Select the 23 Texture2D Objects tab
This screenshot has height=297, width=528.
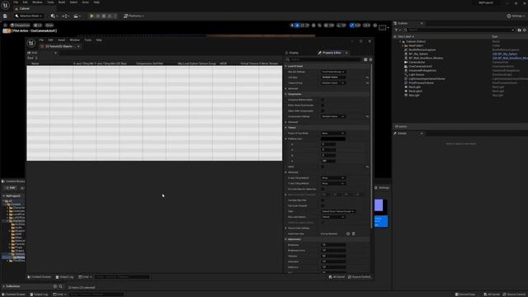coord(60,46)
